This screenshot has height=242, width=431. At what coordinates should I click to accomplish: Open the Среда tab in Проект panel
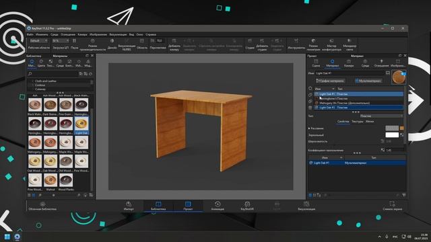click(x=365, y=63)
